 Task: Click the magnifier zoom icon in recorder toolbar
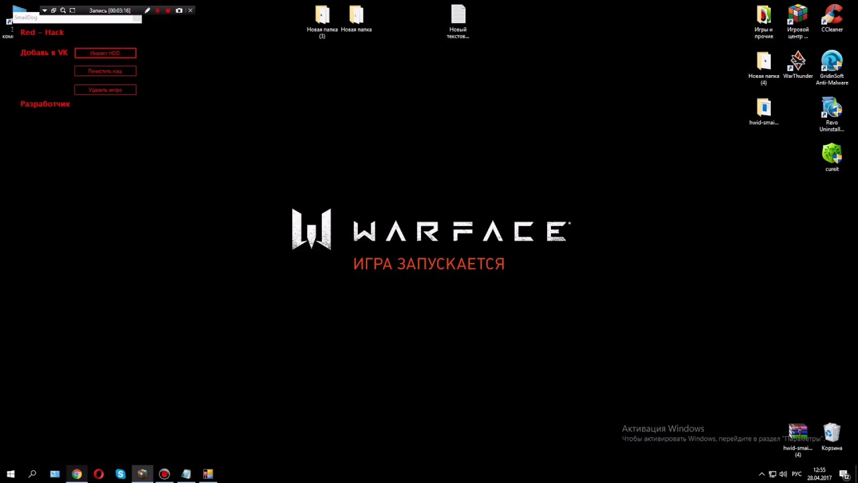click(63, 11)
